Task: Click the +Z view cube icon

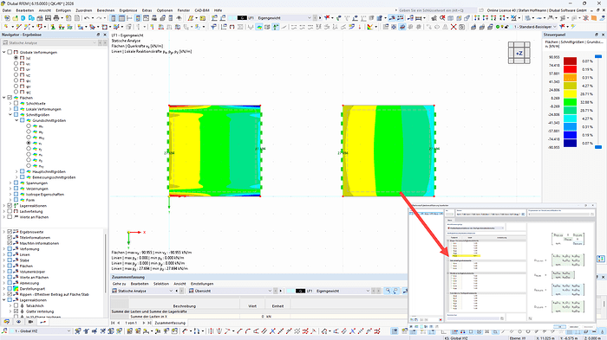Action: (519, 53)
